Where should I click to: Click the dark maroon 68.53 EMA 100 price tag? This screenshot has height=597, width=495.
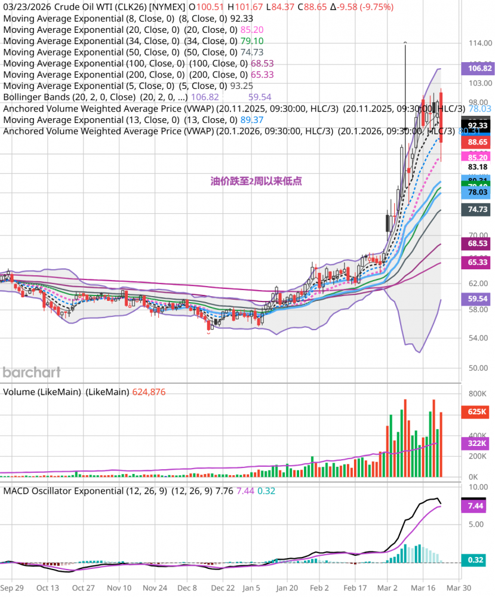(477, 244)
